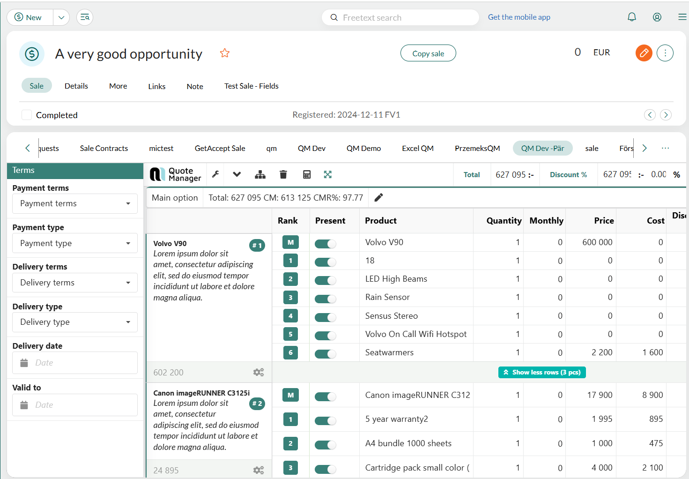Viewport: 689px width, 479px height.
Task: Open the Delivery terms dropdown
Action: click(x=75, y=283)
